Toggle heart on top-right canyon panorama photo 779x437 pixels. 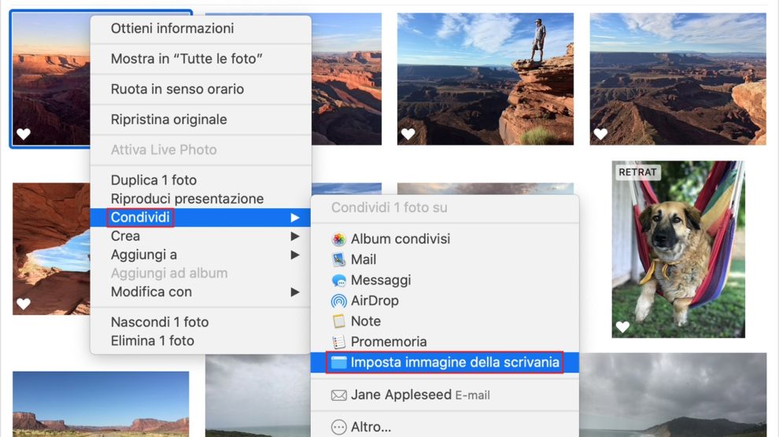600,134
